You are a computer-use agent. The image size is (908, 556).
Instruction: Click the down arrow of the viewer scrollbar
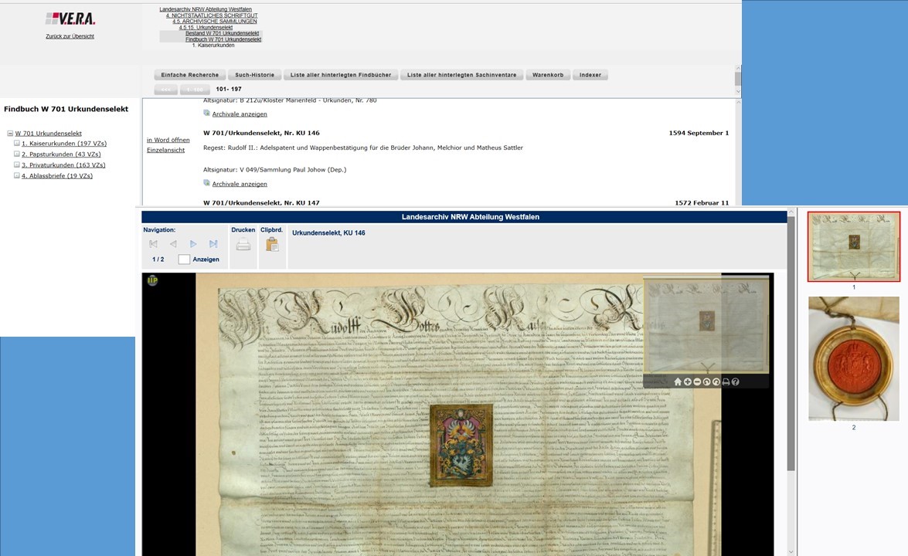pos(791,552)
